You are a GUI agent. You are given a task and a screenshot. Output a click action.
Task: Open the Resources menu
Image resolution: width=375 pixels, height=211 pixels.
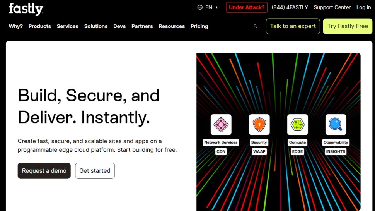point(172,26)
